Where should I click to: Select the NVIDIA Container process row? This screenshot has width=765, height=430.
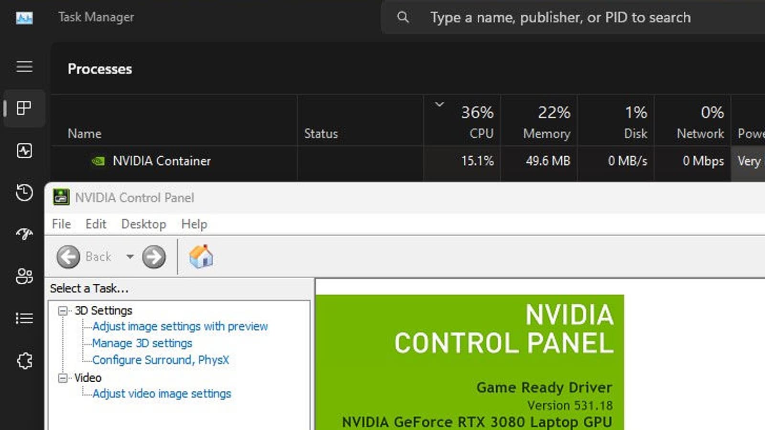click(408, 161)
